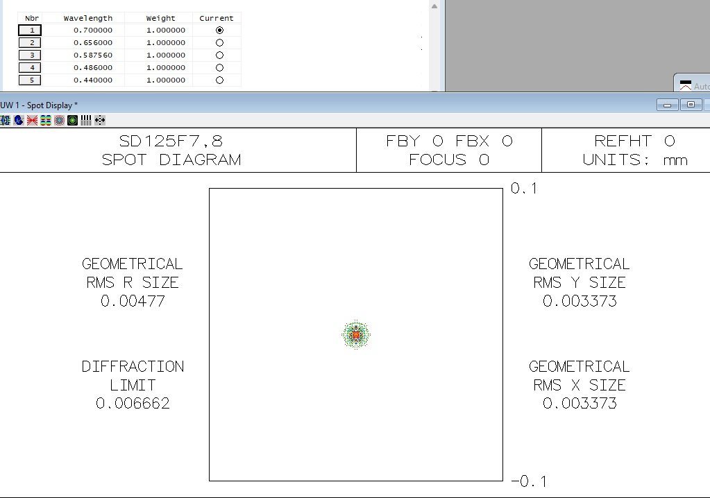The width and height of the screenshot is (710, 498).
Task: Click row number button 2
Action: click(x=30, y=42)
